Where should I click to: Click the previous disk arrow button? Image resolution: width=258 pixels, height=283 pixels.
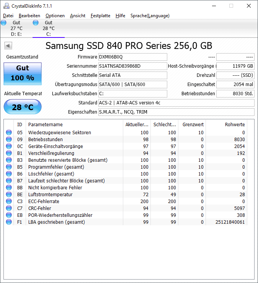[8, 46]
